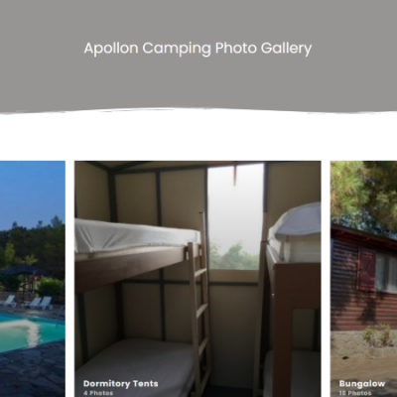Click the Bungalow photos count label
The image size is (397, 397).
355,393
